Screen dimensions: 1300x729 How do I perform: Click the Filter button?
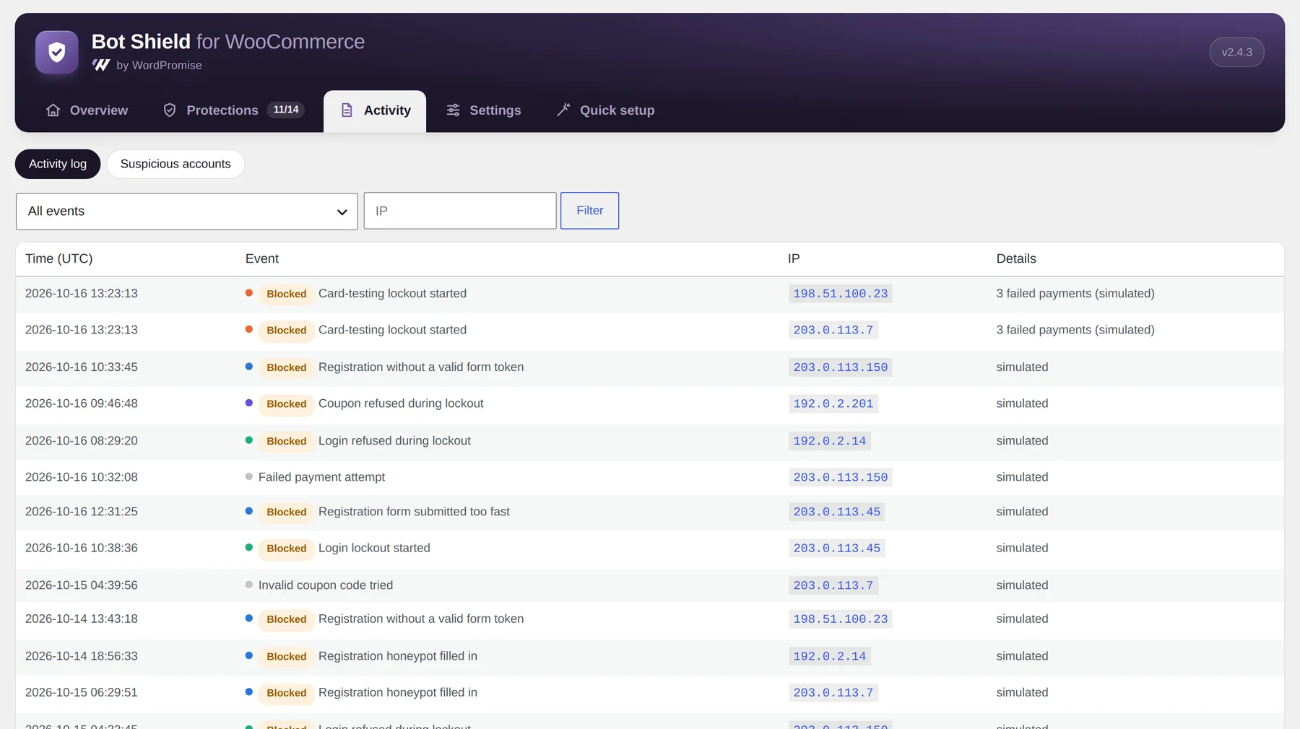[x=590, y=211]
